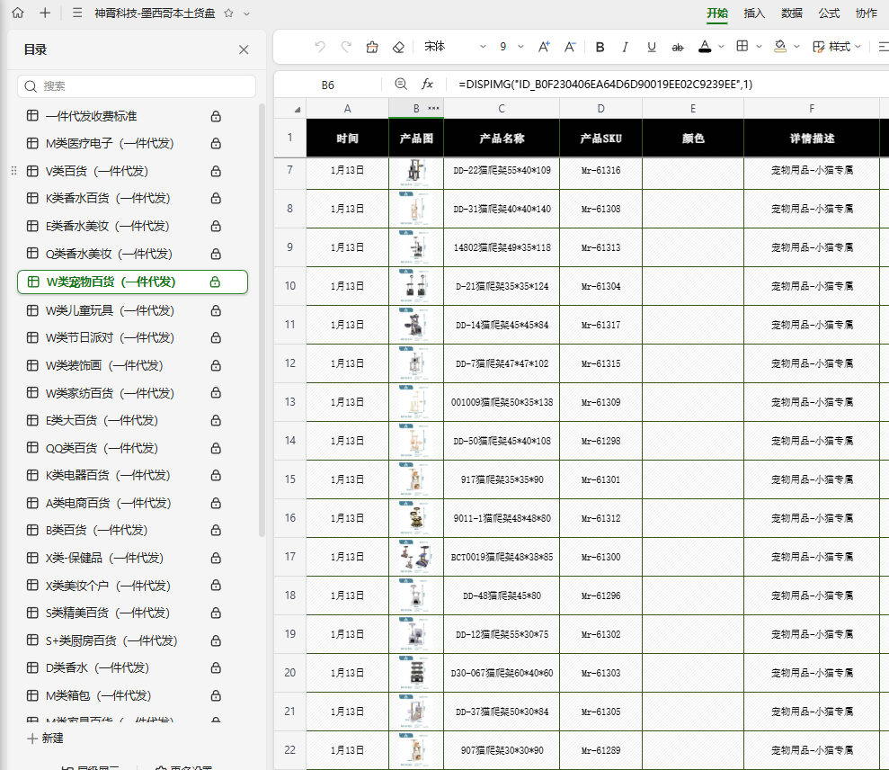Toggle strikethrough formatting
Image resolution: width=889 pixels, height=770 pixels.
point(678,47)
